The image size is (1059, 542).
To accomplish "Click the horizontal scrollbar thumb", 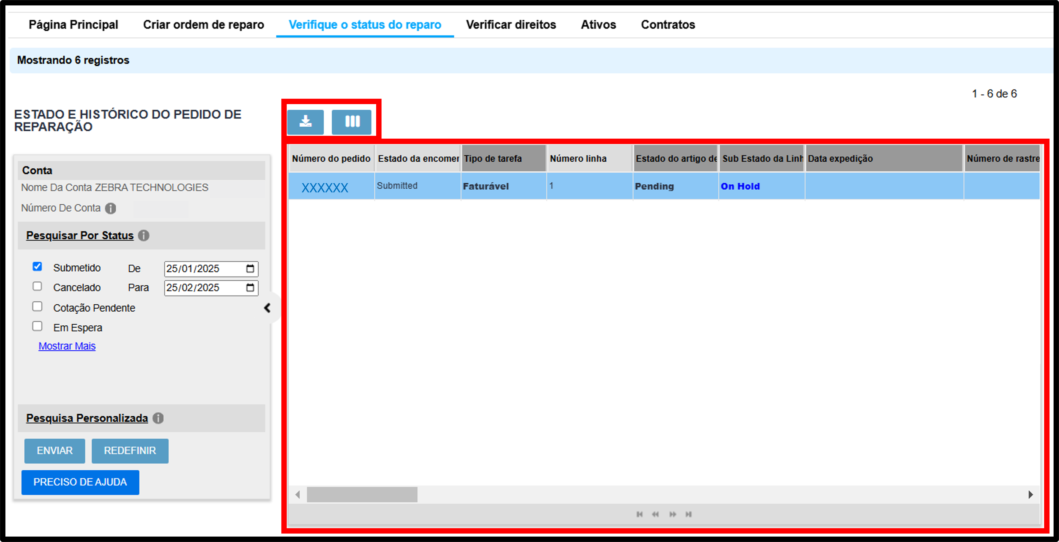I will 362,494.
